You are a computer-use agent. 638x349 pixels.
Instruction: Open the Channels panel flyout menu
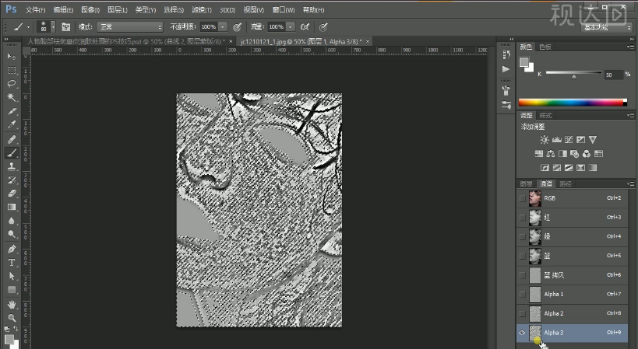point(630,184)
